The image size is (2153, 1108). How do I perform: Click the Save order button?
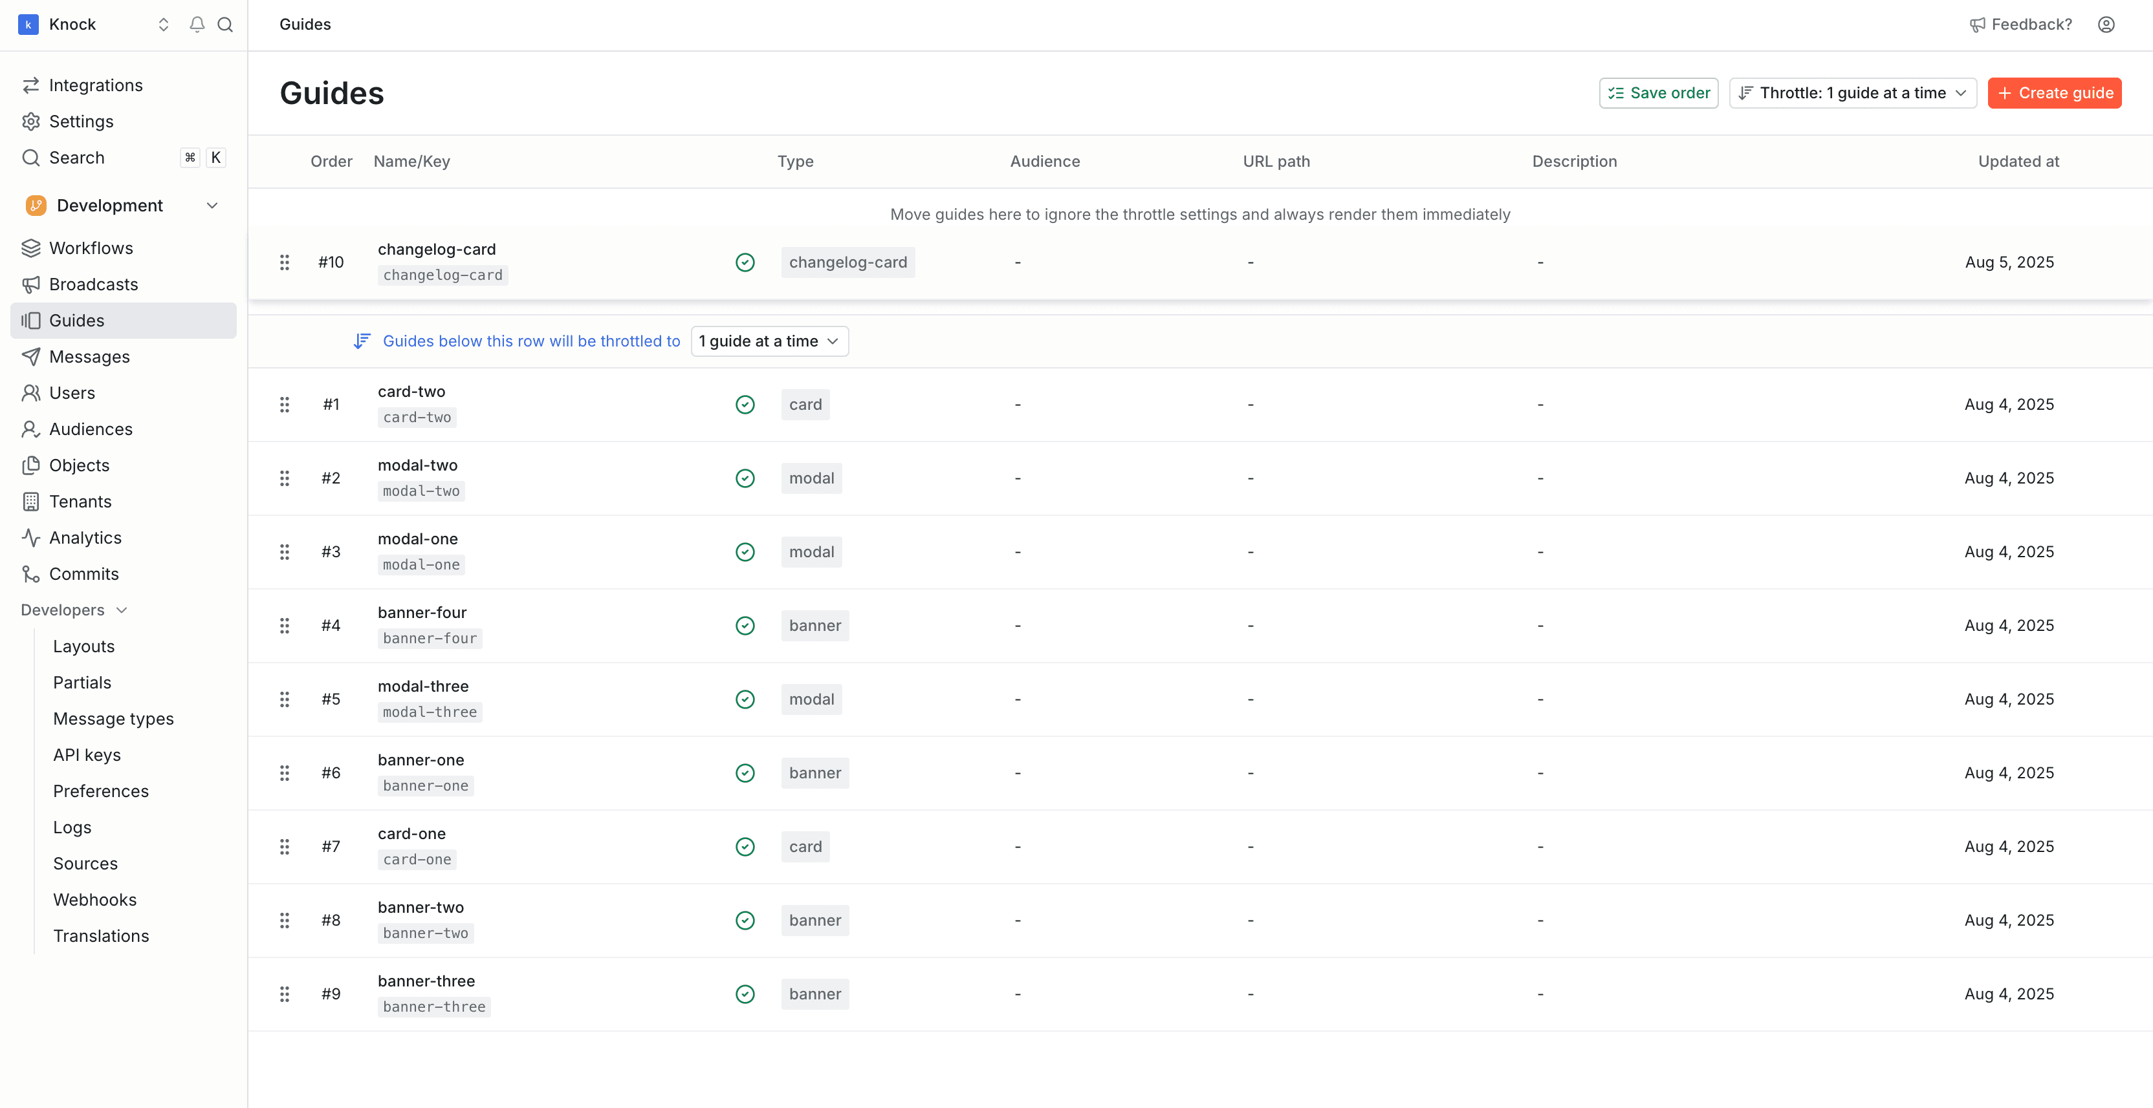point(1658,92)
